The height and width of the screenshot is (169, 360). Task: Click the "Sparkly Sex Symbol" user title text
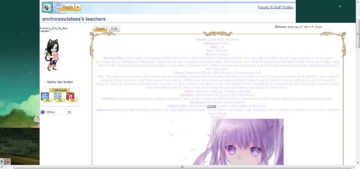pyautogui.click(x=60, y=82)
